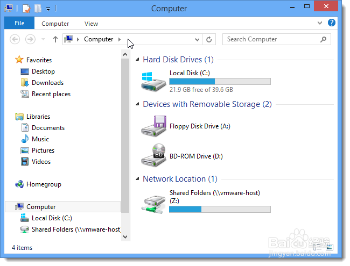Select Favorites in navigation pane
Screen dimensions: 350x266
(39, 60)
